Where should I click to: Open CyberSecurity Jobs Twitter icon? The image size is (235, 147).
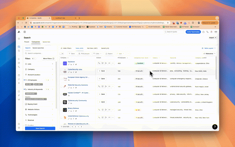pos(76,72)
